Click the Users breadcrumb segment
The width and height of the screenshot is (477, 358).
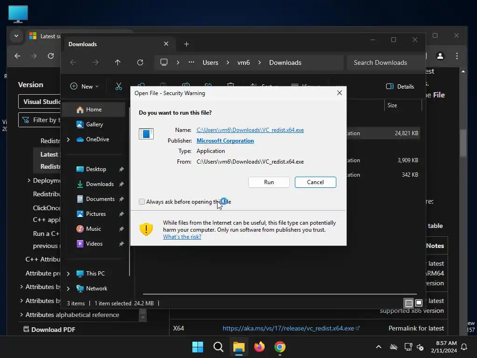click(210, 62)
